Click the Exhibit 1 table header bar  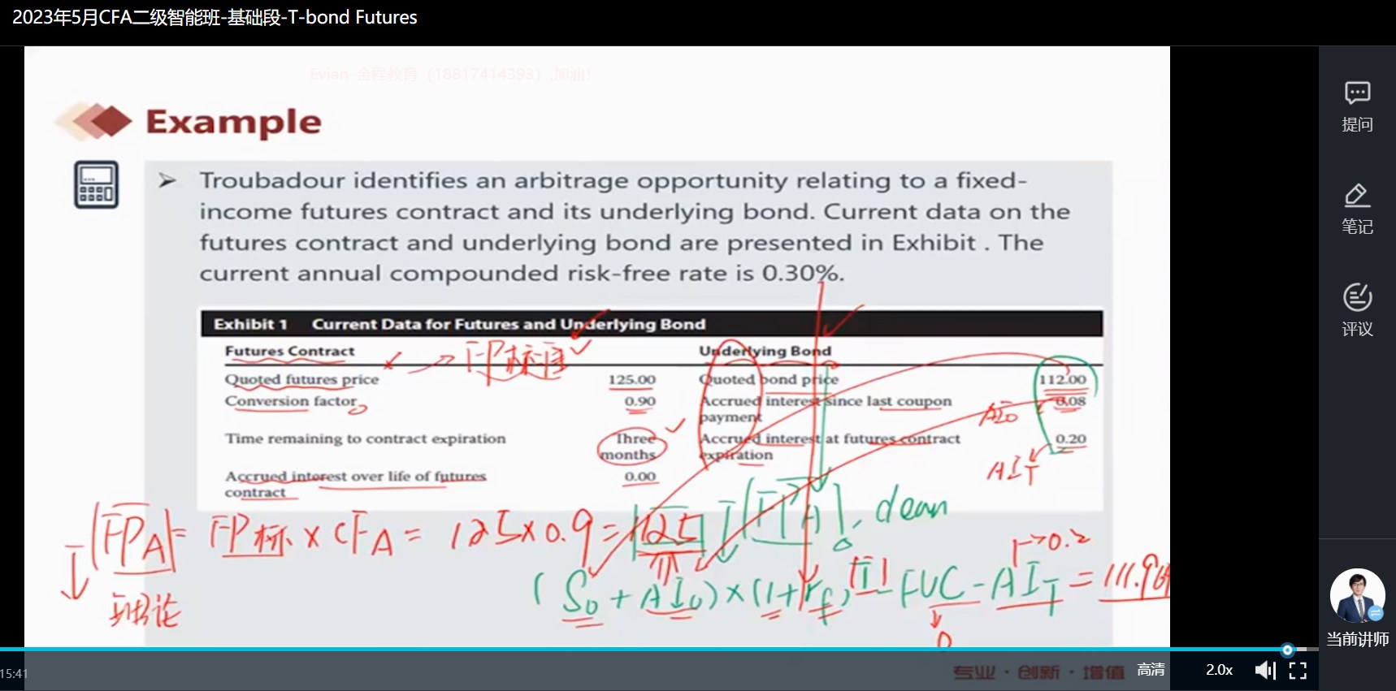click(651, 324)
